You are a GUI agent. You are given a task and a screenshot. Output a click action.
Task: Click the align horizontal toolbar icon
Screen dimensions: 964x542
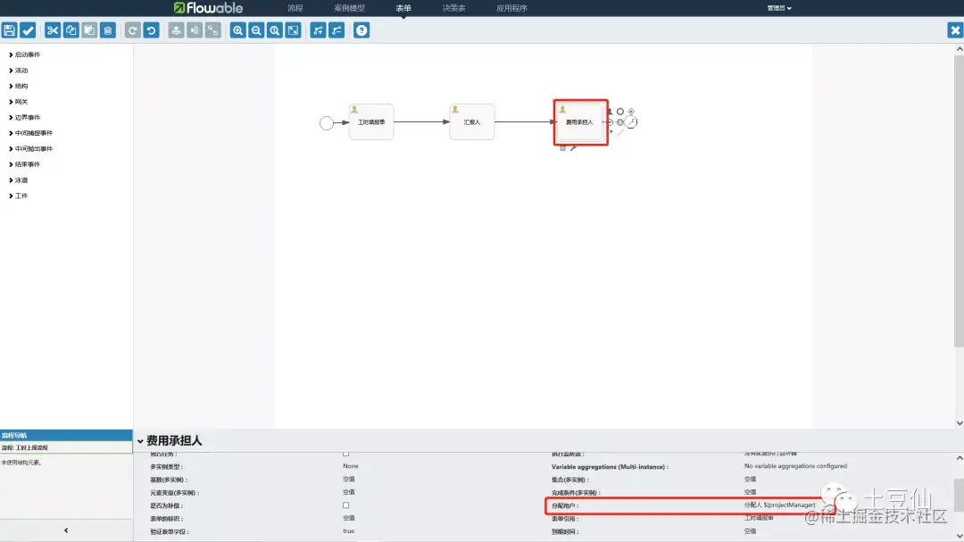195,30
